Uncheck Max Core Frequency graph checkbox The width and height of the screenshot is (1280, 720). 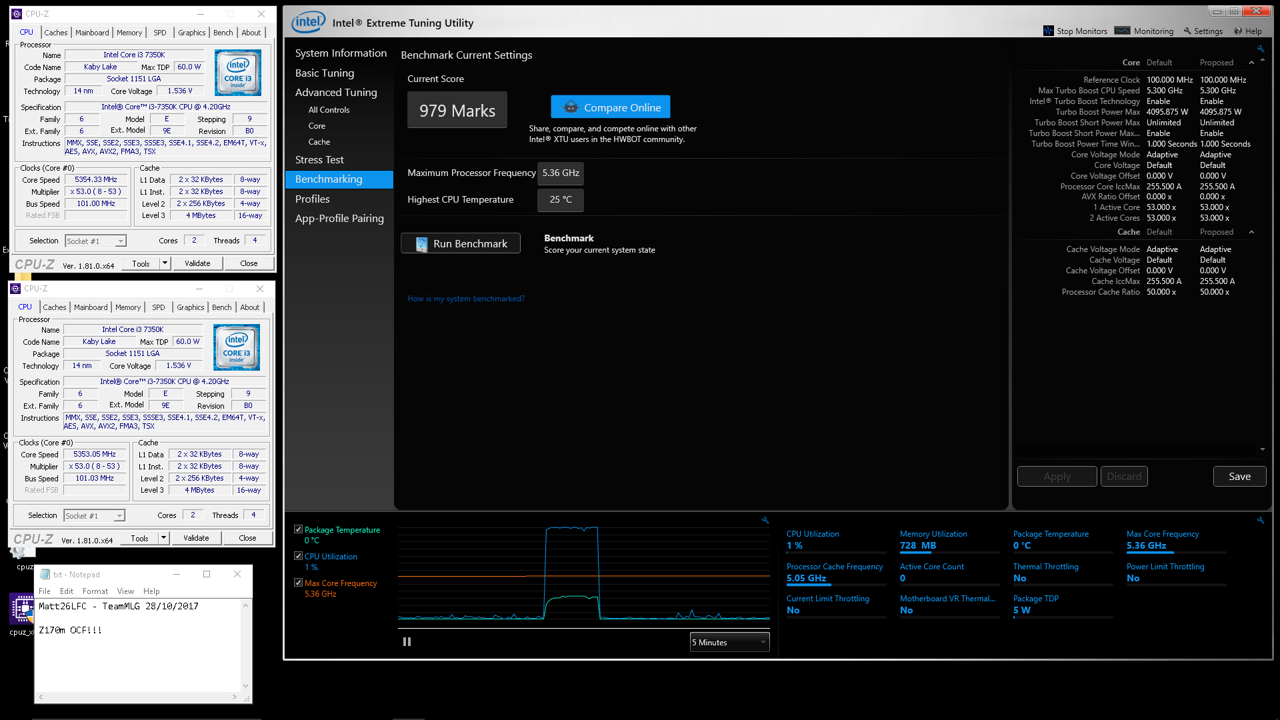tap(298, 583)
